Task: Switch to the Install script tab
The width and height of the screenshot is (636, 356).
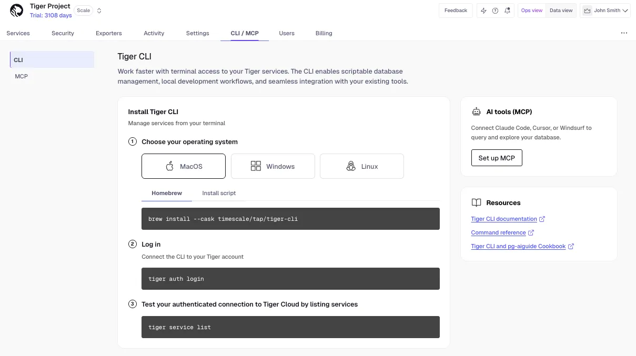Action: 219,193
